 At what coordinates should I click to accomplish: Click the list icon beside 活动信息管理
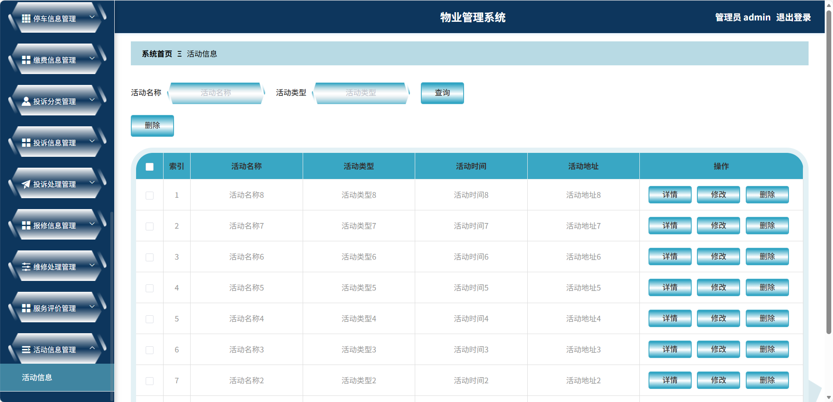[x=26, y=349]
